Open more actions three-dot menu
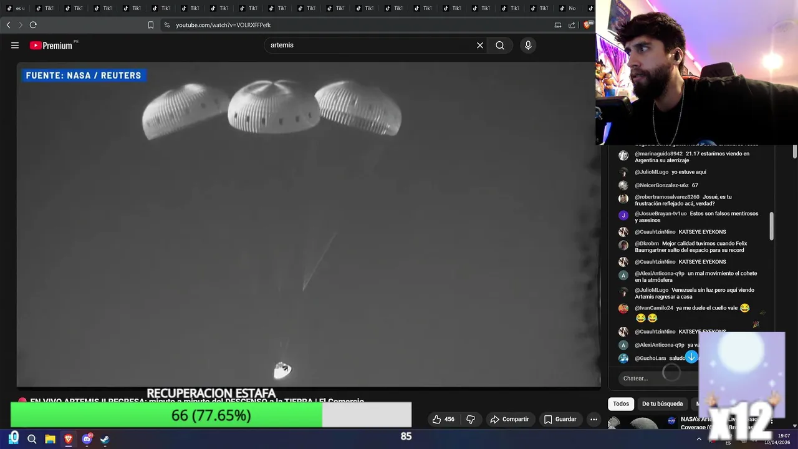 pyautogui.click(x=594, y=419)
